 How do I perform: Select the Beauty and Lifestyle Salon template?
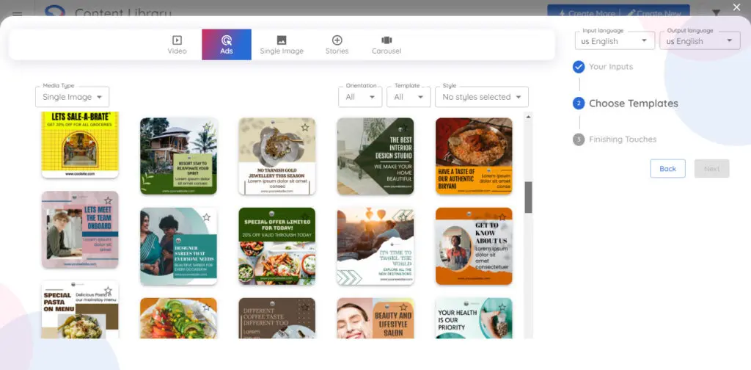[375, 318]
